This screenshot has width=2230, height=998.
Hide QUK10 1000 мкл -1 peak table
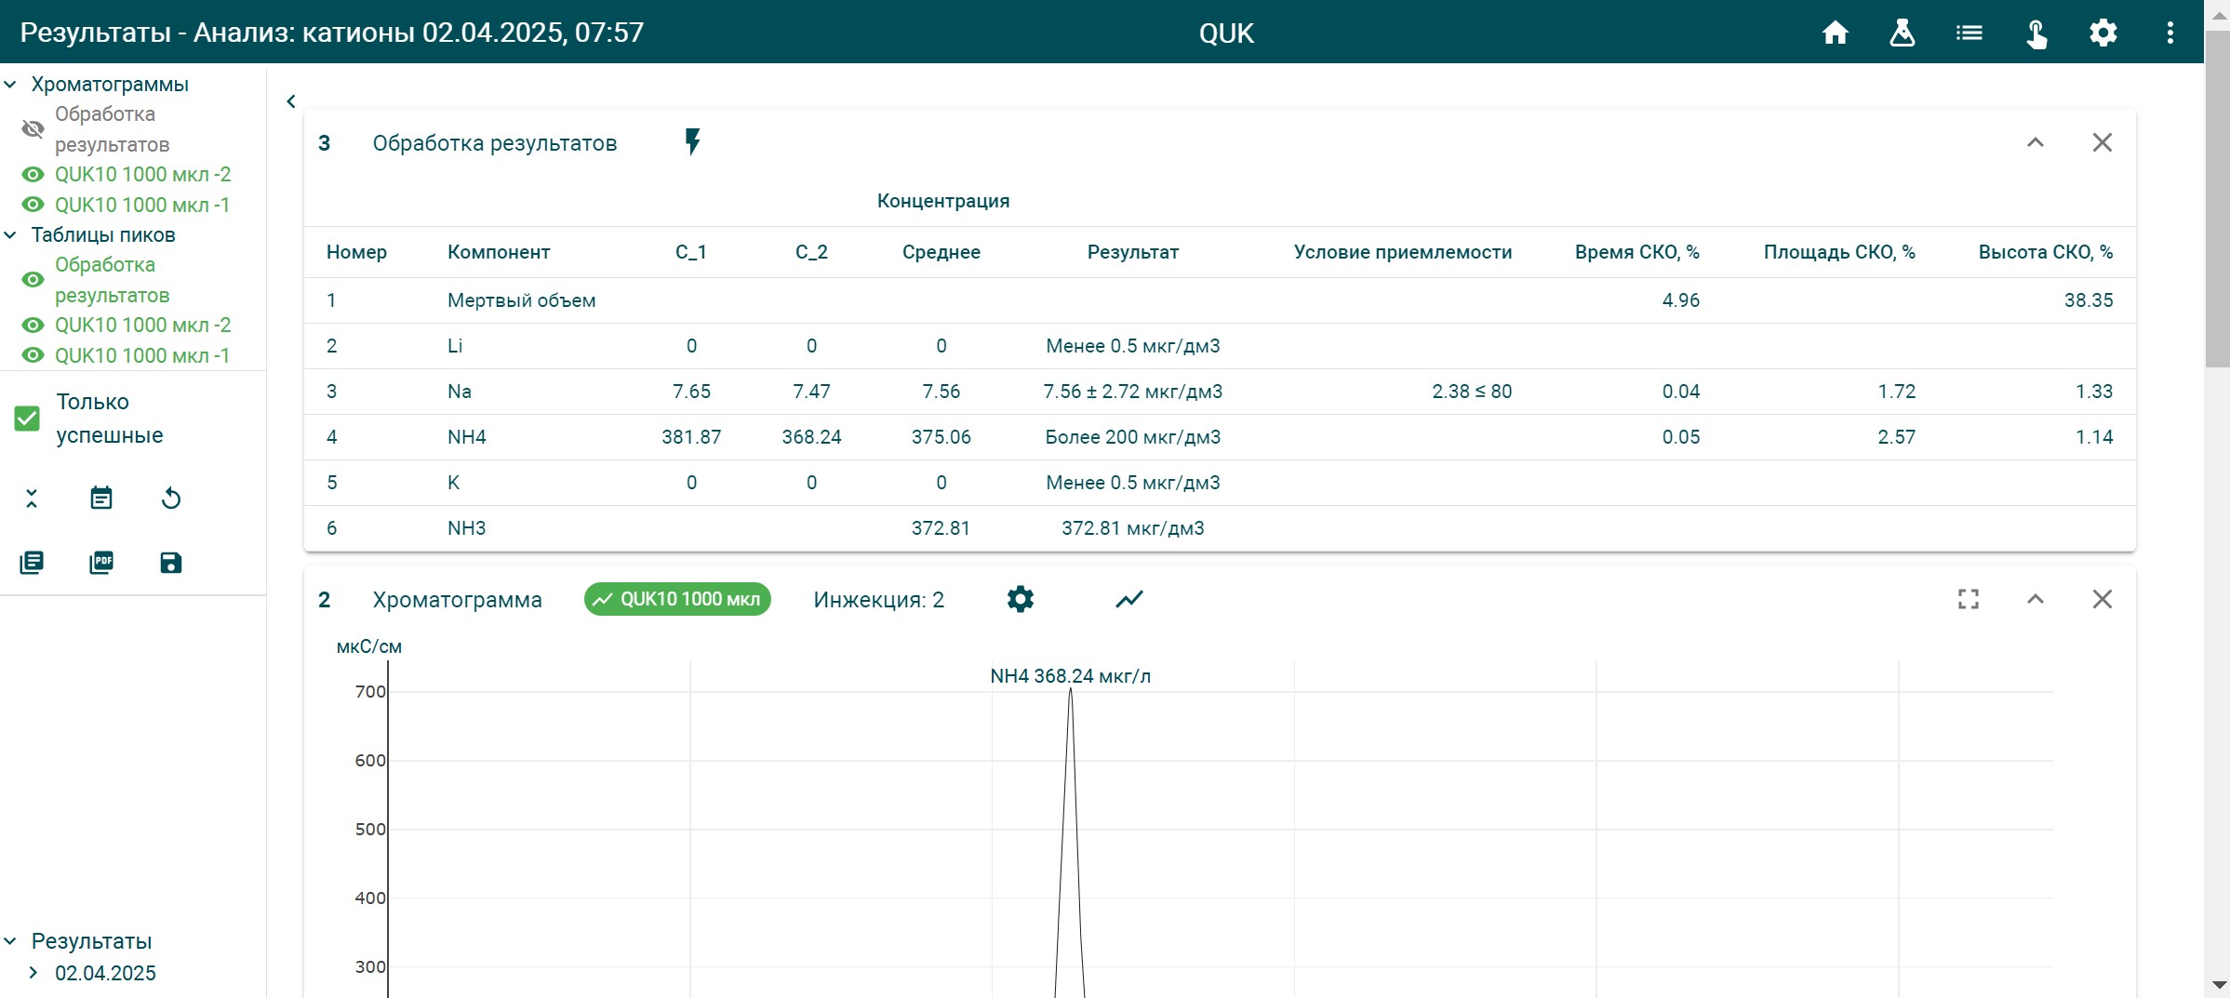(33, 355)
